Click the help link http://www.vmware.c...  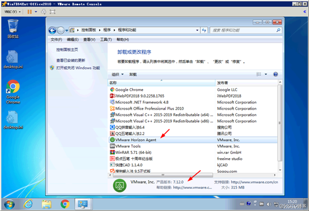pyautogui.click(x=192, y=188)
